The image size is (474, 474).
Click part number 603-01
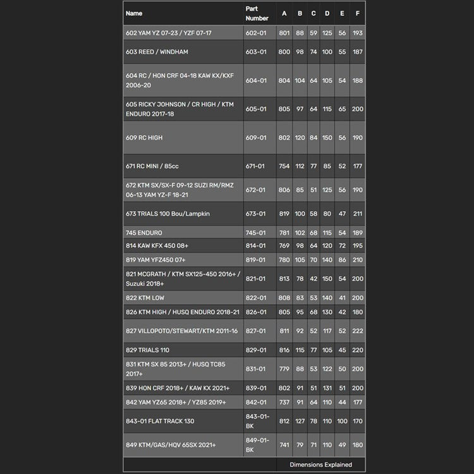click(x=256, y=52)
